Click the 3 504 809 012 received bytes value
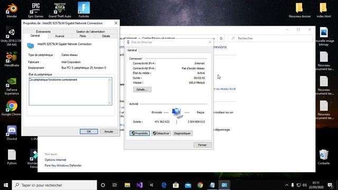338x190 pixels. (x=196, y=122)
